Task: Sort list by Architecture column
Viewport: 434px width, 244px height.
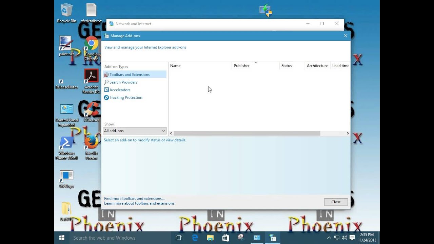Action: 317,66
